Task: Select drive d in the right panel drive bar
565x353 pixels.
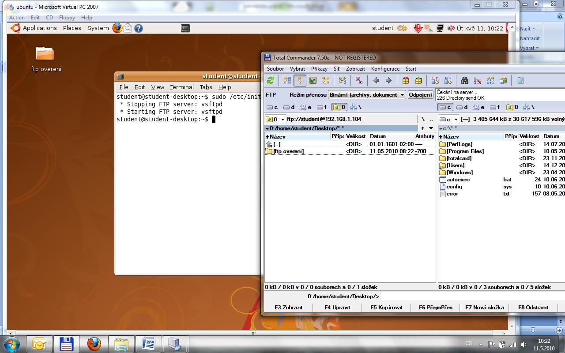Action: click(x=462, y=107)
